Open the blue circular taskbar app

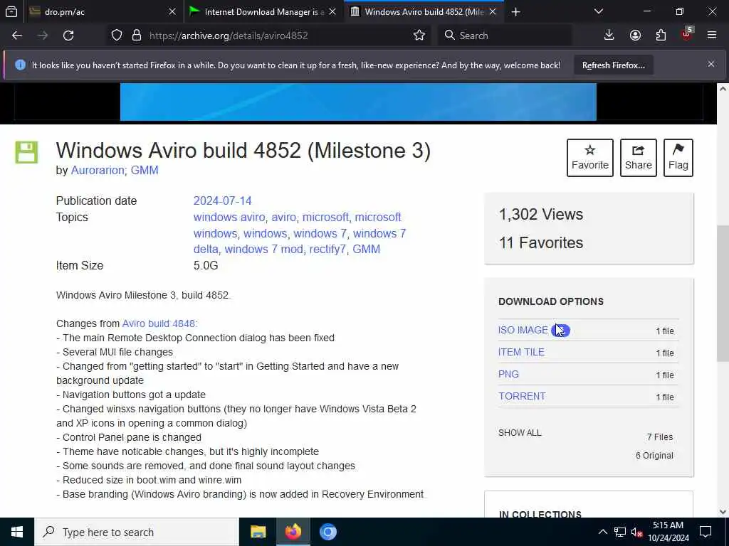(327, 532)
